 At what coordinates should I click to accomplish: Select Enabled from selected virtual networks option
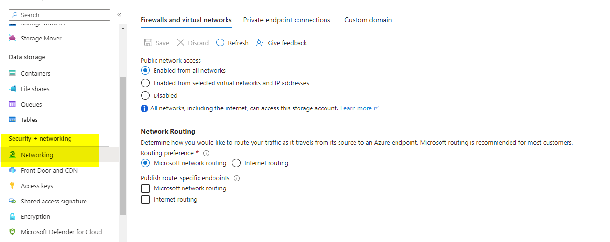pyautogui.click(x=145, y=83)
